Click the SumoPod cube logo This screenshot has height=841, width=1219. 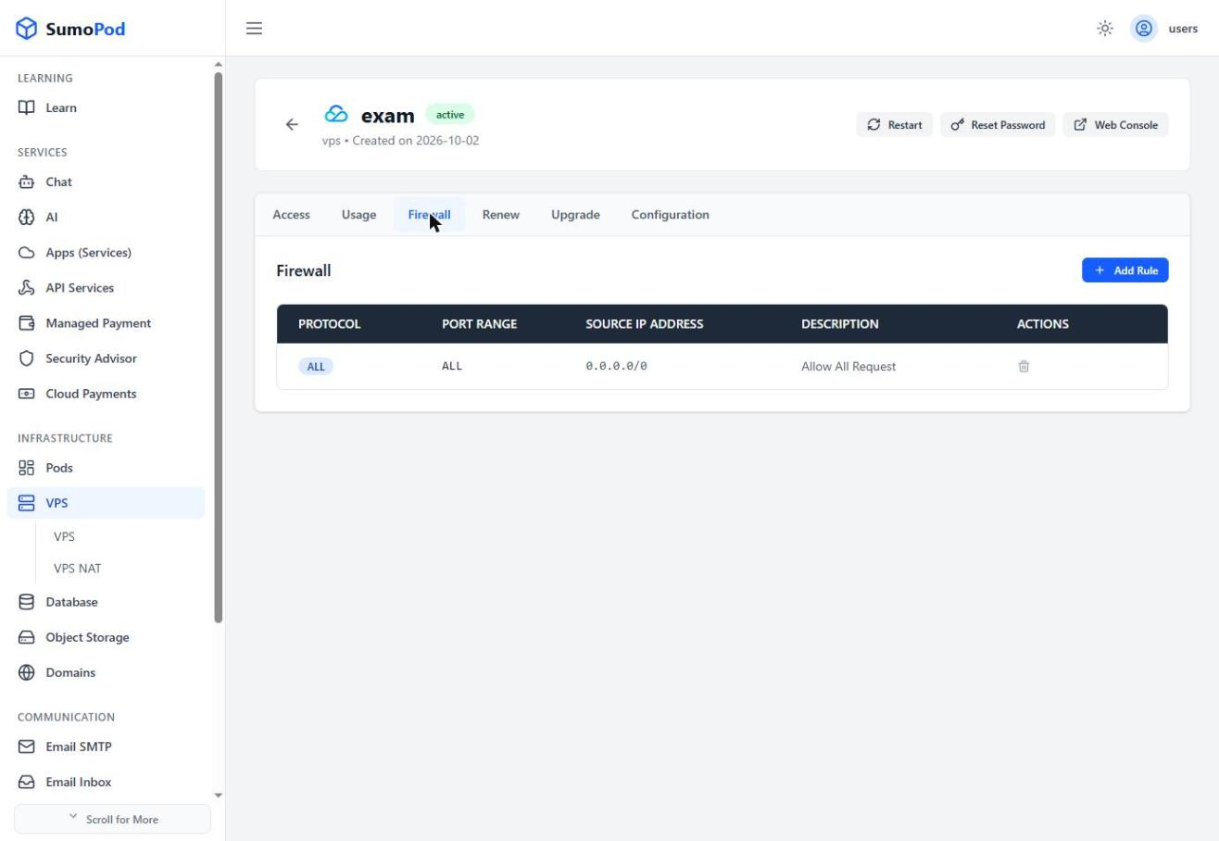pyautogui.click(x=27, y=29)
